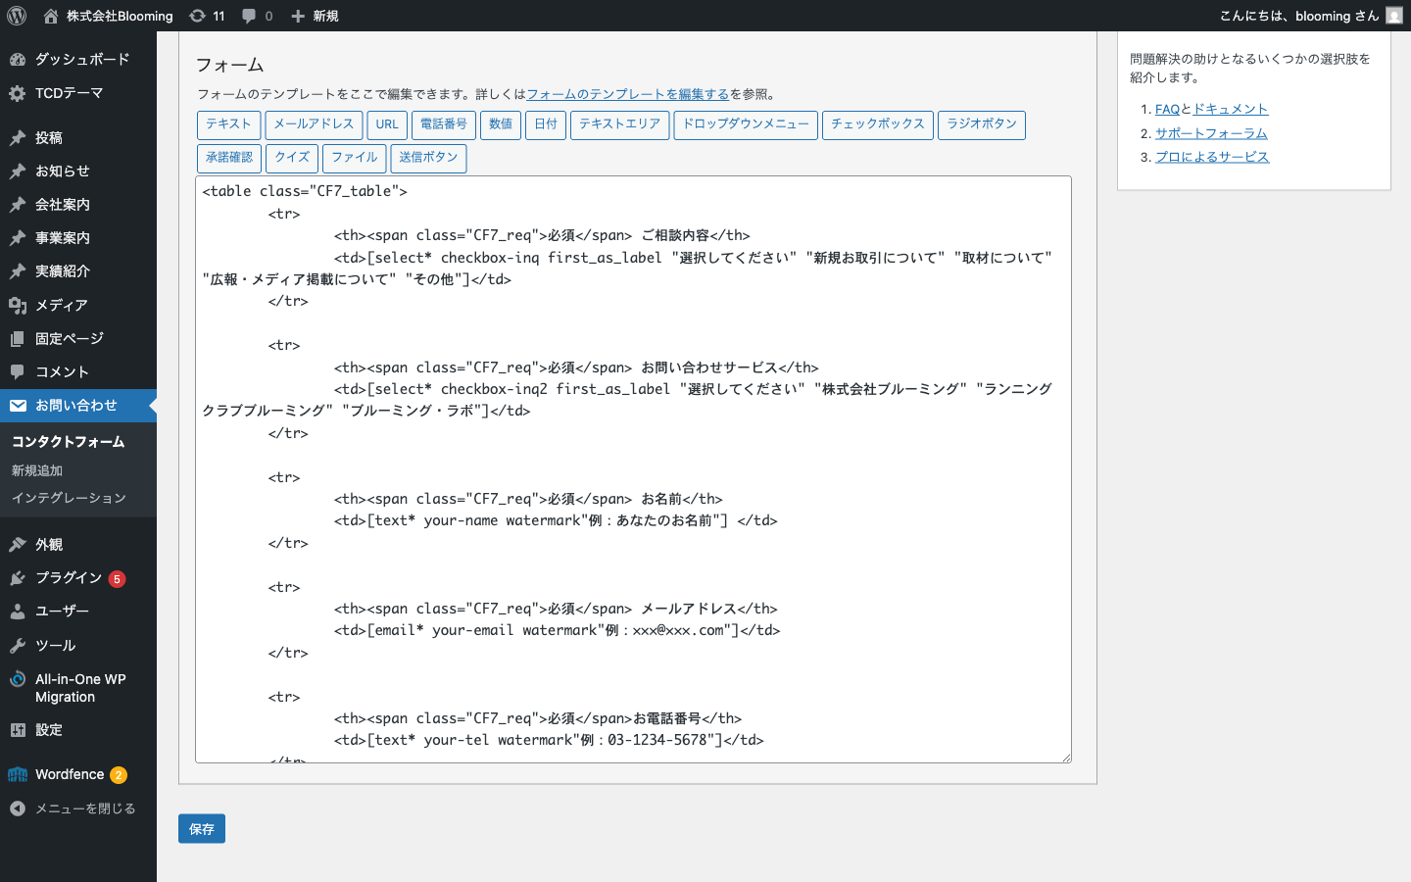Click the TCDテーマ gear icon
Screen dimensions: 1411x882
[18, 94]
